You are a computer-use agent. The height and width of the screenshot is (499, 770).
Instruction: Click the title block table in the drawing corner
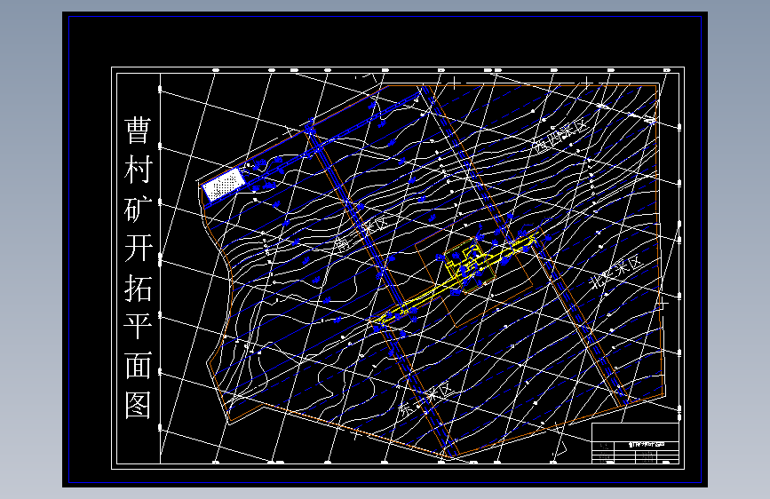coord(635,443)
